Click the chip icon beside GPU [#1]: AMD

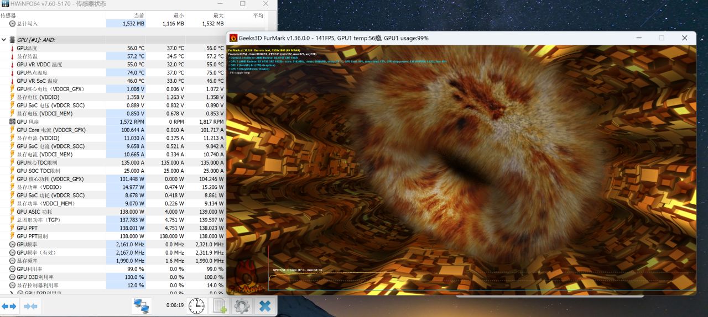click(x=12, y=40)
